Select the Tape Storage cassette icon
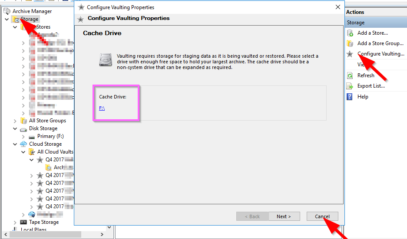The width and height of the screenshot is (407, 239). [x=23, y=222]
